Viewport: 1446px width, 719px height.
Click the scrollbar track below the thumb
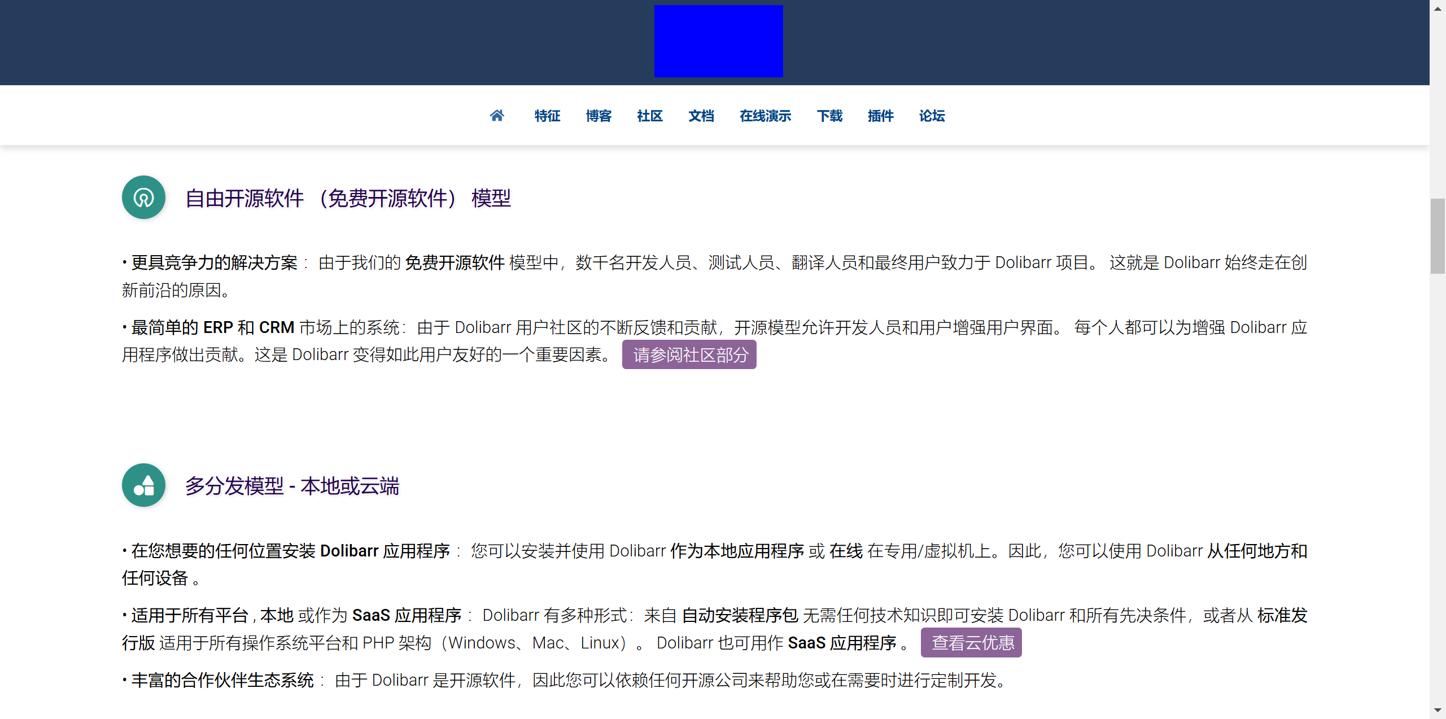(x=1438, y=480)
